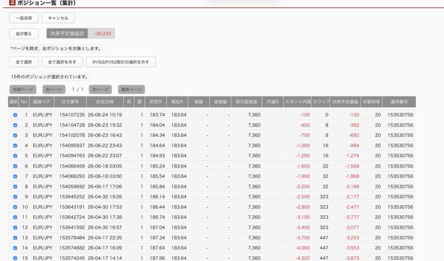Deselect all with 全て選択を外す

pos(62,62)
